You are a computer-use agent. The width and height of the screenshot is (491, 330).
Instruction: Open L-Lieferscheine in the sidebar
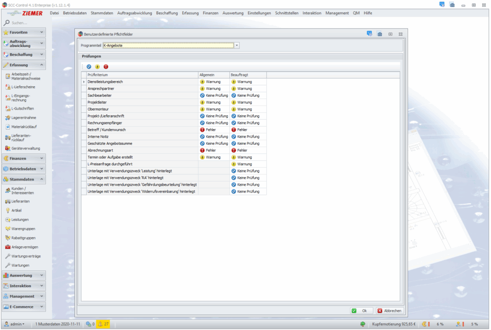pyautogui.click(x=23, y=87)
